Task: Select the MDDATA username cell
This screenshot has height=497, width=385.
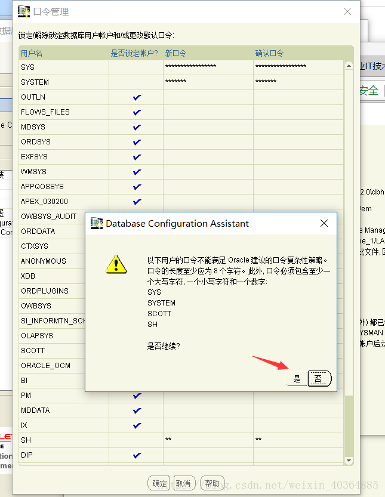Action: 64,410
